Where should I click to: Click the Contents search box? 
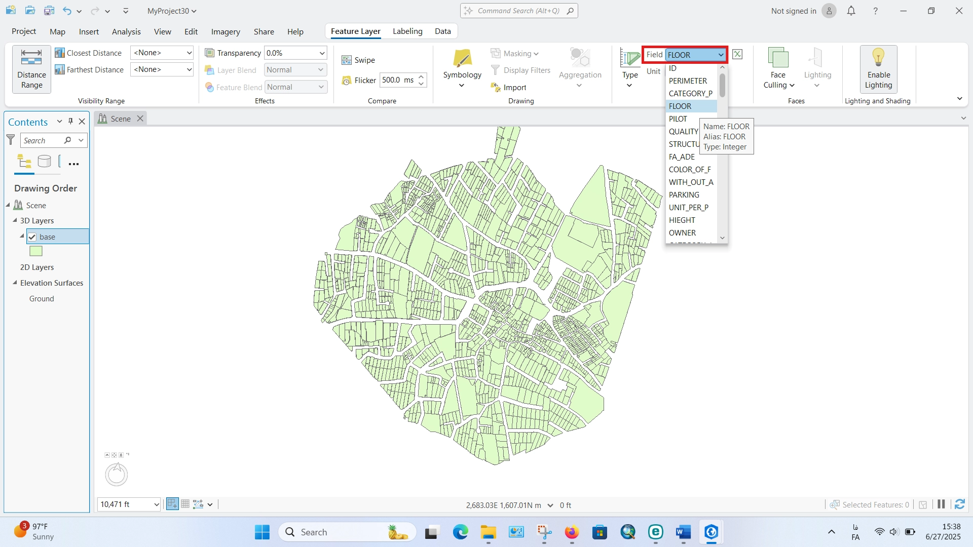(43, 140)
